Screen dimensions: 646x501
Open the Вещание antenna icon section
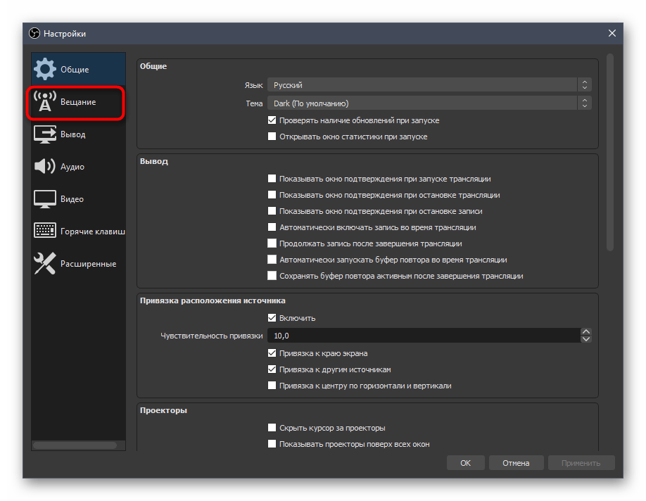tap(45, 102)
